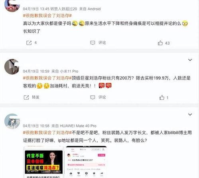199x178 pixels.
Task: Open the pink app screenshot thumbnail
Action: [86, 162]
